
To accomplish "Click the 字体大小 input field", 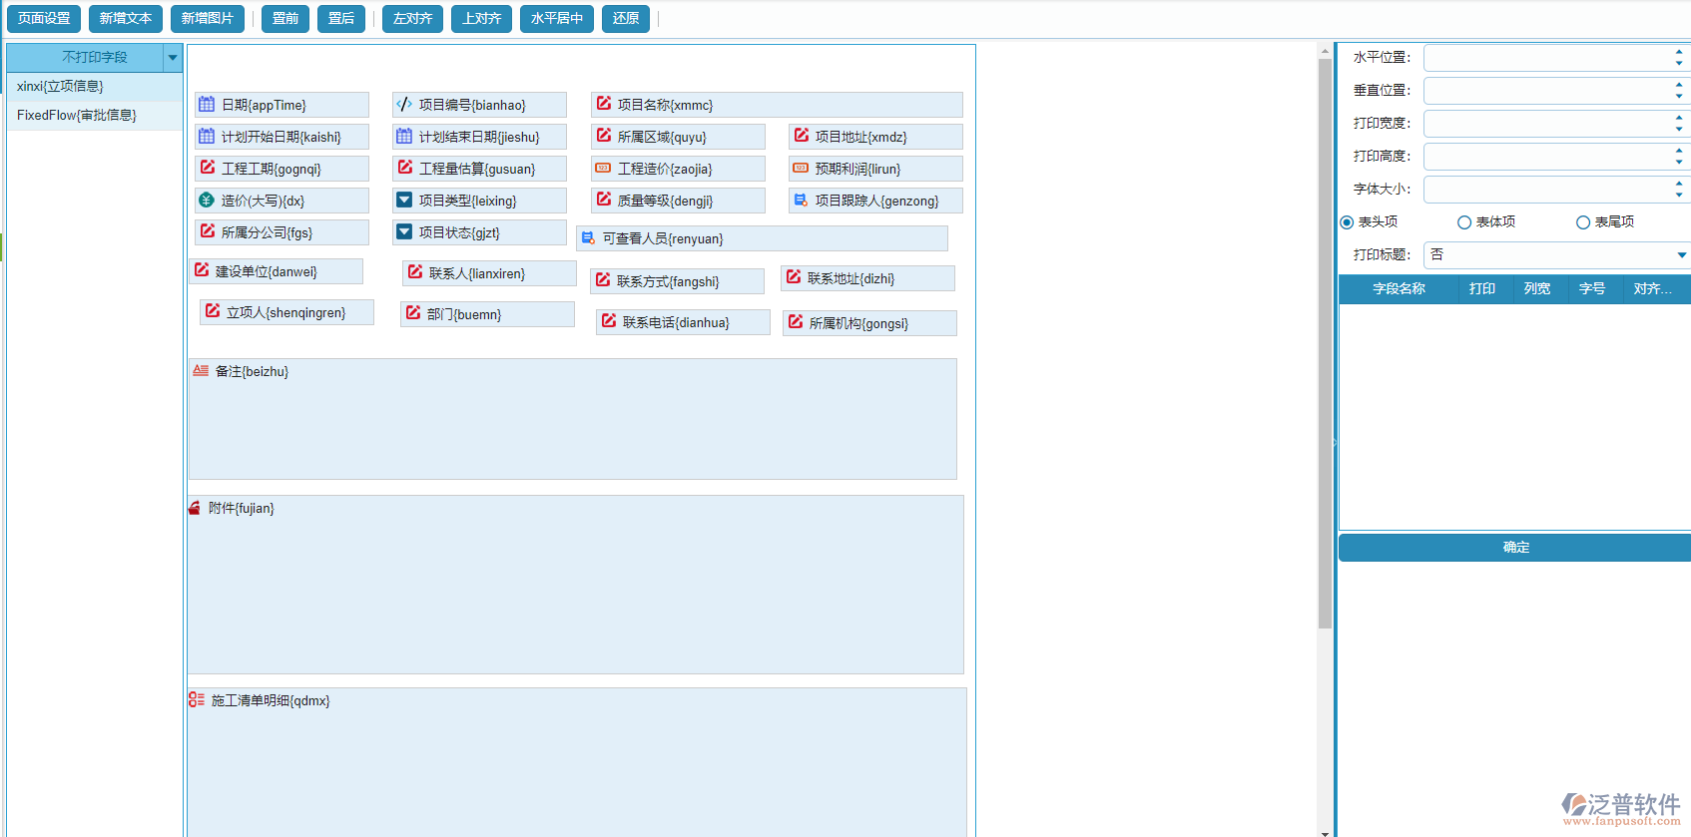I will click(x=1548, y=190).
